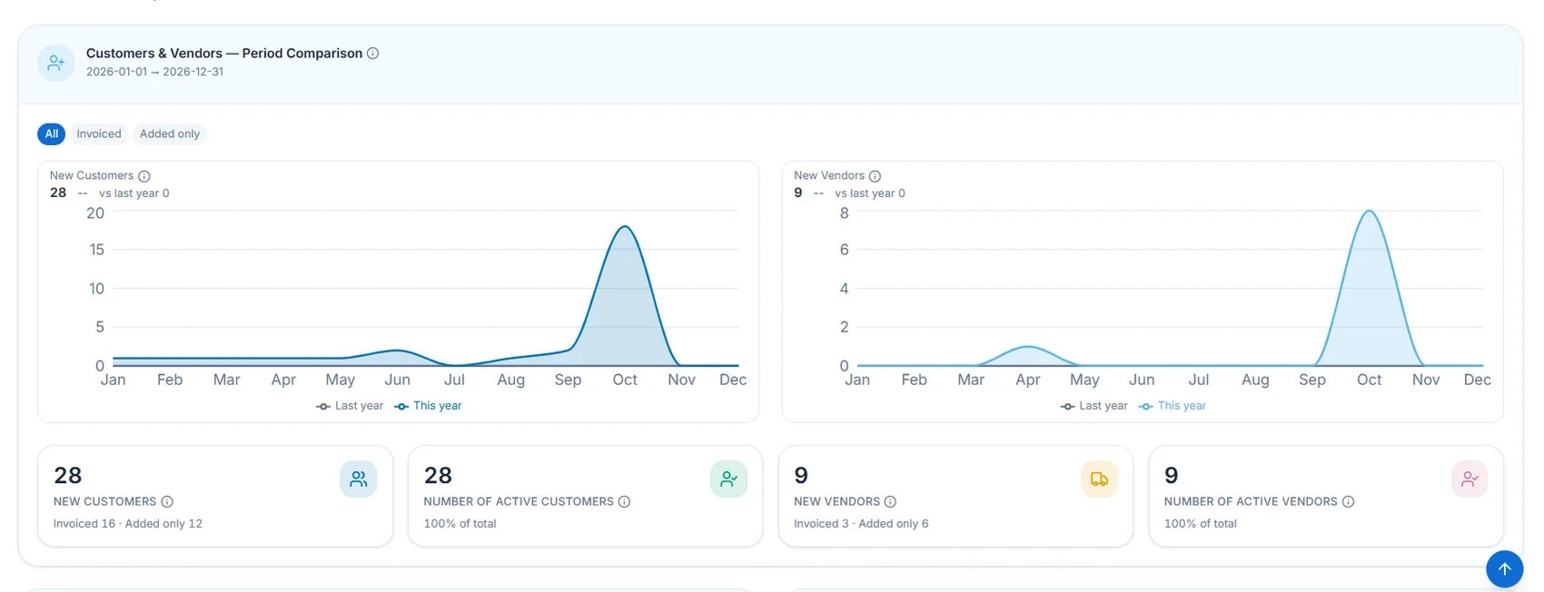Viewport: 1544px width, 592px height.
Task: Click '100% of total' on Active Vendors card
Action: click(1201, 524)
